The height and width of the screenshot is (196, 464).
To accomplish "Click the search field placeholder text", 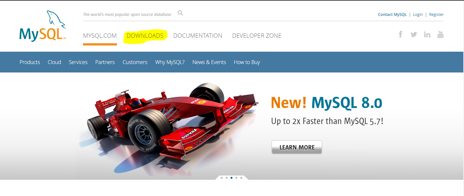I will pyautogui.click(x=127, y=14).
